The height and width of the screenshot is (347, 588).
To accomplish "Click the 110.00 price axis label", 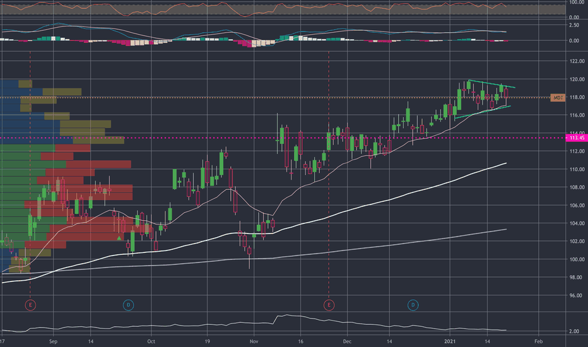I will click(x=577, y=169).
